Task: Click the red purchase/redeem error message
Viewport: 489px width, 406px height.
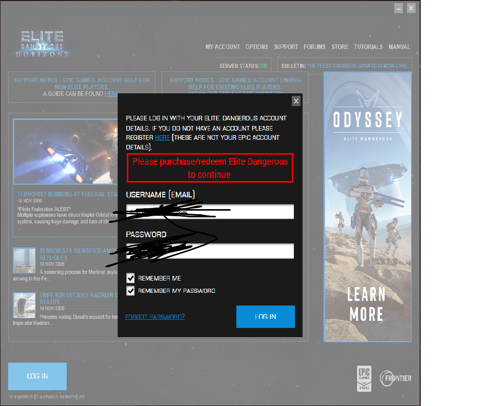Action: click(x=210, y=168)
